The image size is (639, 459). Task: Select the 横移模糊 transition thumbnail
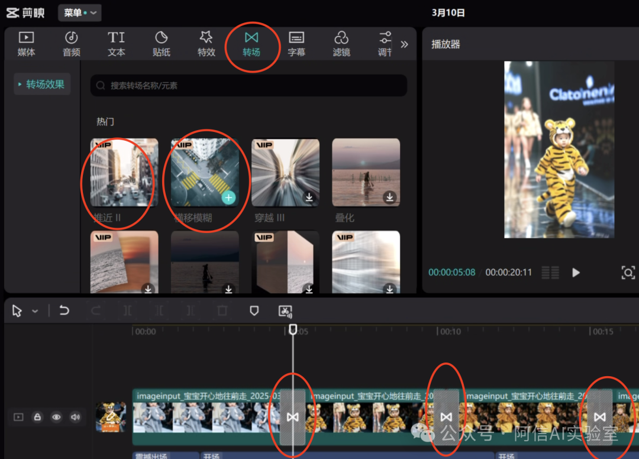(x=205, y=172)
